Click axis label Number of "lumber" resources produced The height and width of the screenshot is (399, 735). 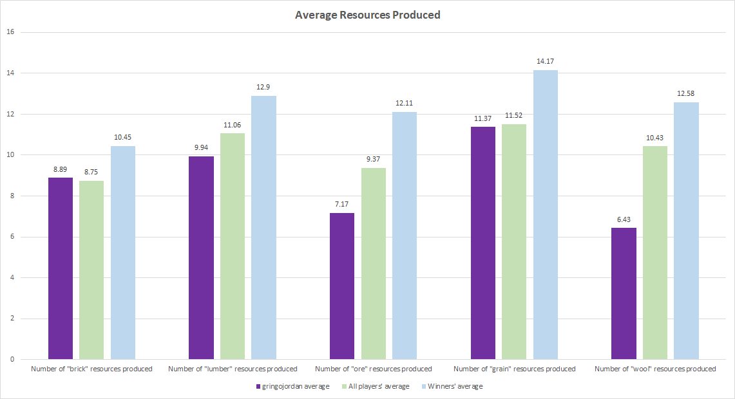tap(233, 369)
